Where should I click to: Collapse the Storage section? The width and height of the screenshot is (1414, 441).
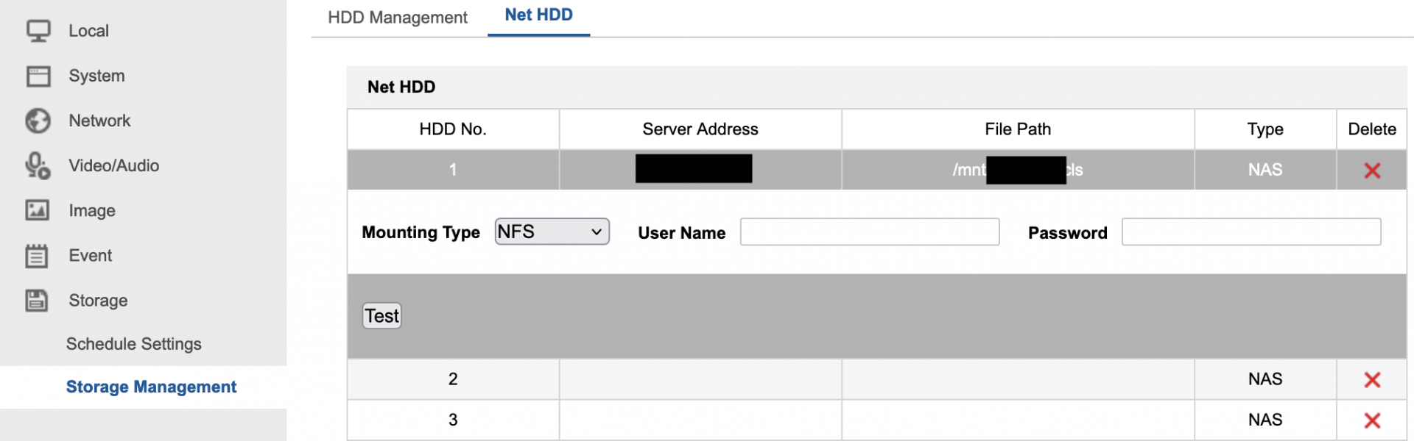[x=98, y=301]
